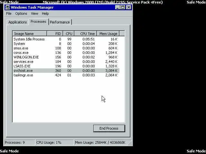206x154 pixels.
Task: Select the smss.exe process
Action: pos(21,48)
